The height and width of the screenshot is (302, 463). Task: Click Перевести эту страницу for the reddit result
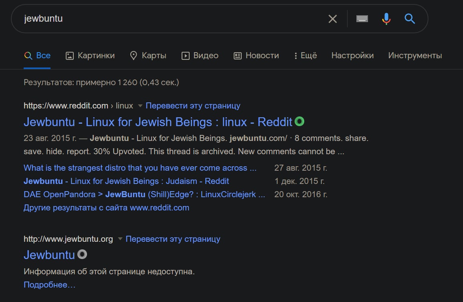tap(193, 106)
